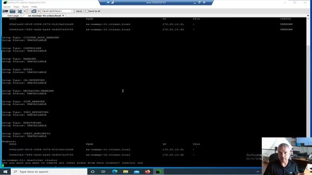Click the top 172.20.10.41 IP address
Image resolution: width=312 pixels, height=175 pixels.
[x=173, y=24]
